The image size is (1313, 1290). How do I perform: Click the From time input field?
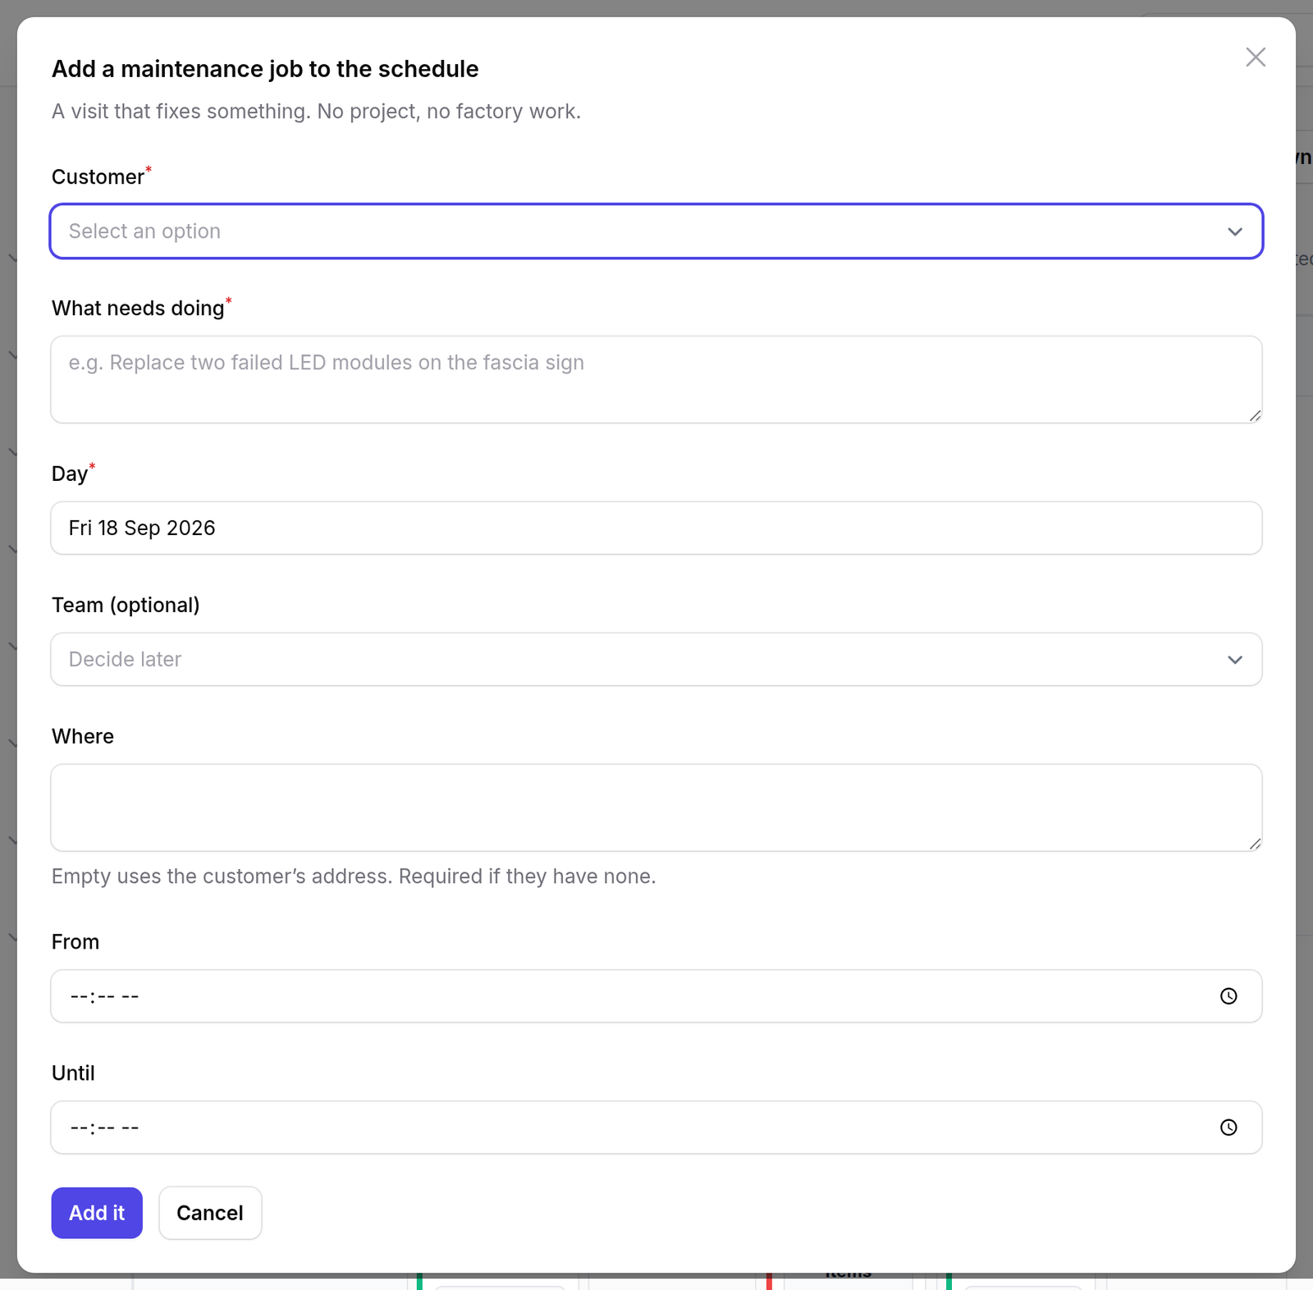click(x=656, y=996)
